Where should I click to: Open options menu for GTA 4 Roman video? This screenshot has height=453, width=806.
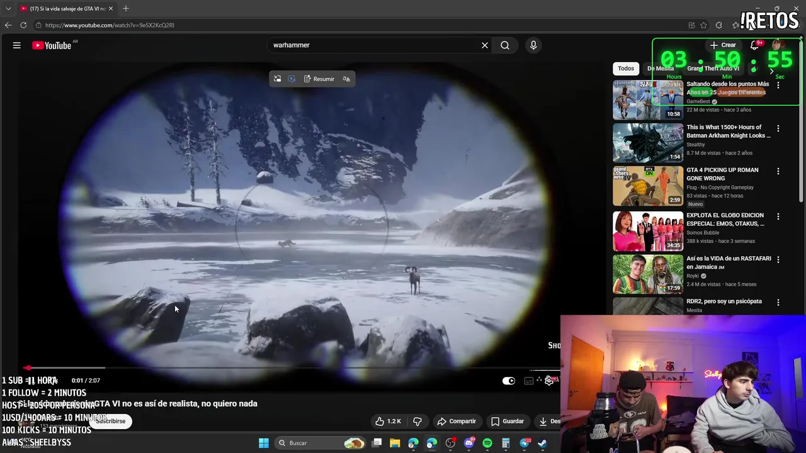(778, 171)
